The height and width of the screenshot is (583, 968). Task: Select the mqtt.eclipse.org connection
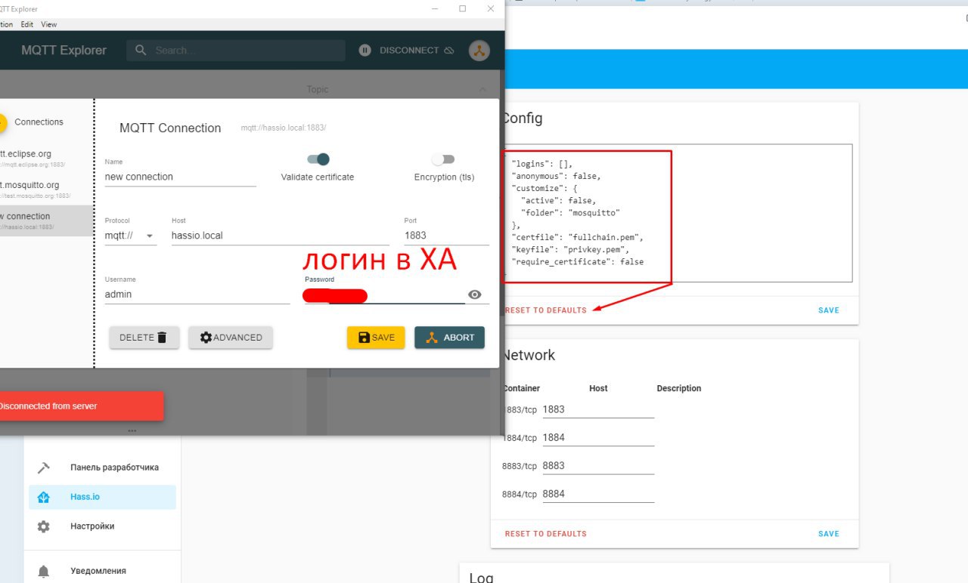[x=45, y=158]
